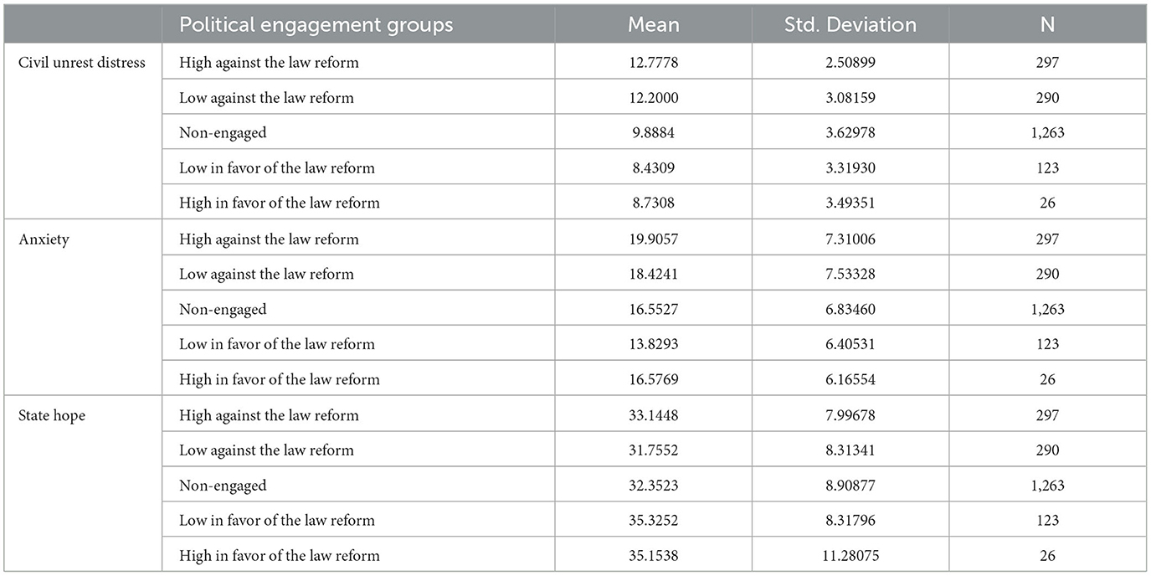Image resolution: width=1151 pixels, height=576 pixels.
Task: Click "Low against the law reform" under State hope
Action: 266,450
